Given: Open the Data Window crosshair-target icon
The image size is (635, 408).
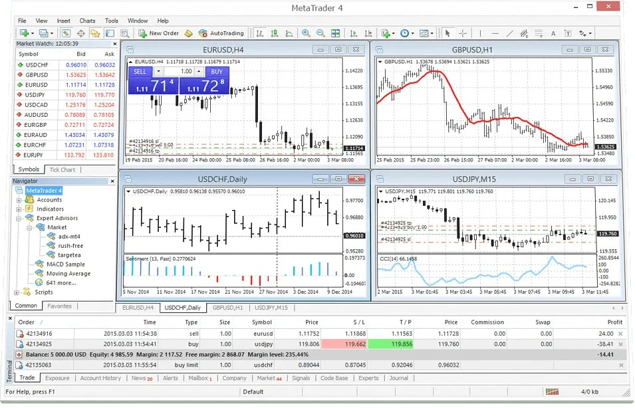Looking at the screenshot, I should (81, 33).
